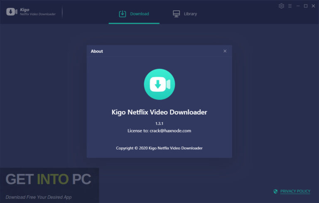
Task: Click the Kigo Netflix Video Downloader title
Action: coord(159,112)
